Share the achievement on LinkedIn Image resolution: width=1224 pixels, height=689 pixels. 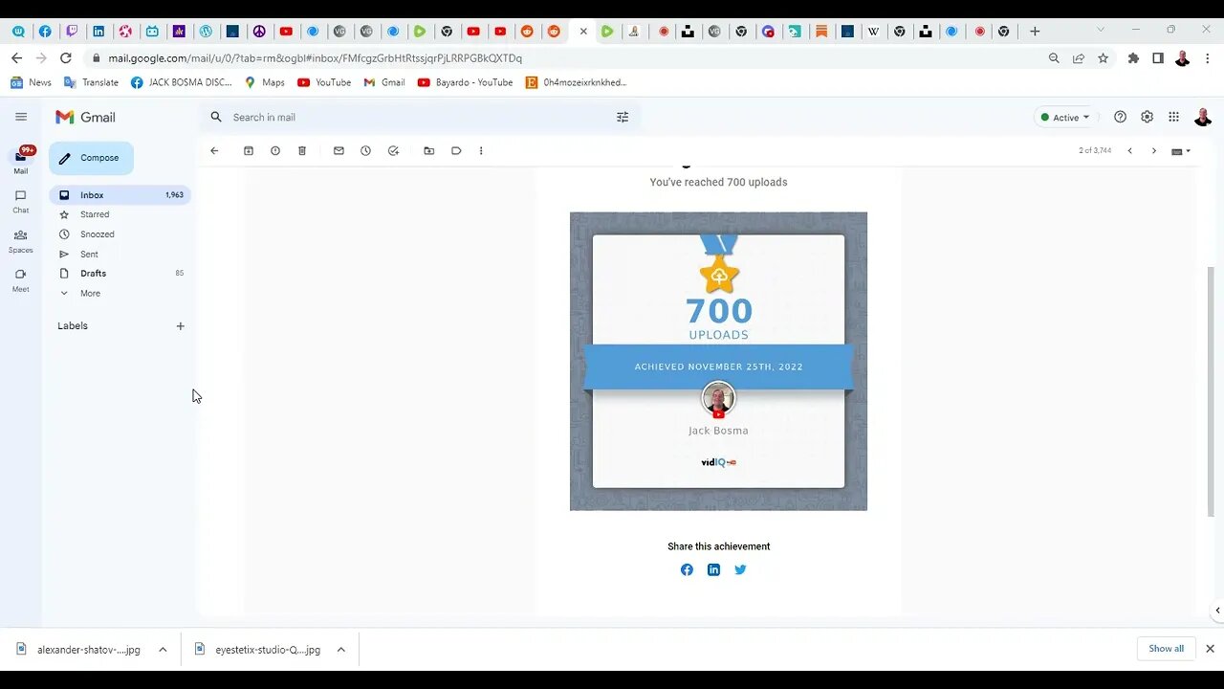coord(713,569)
